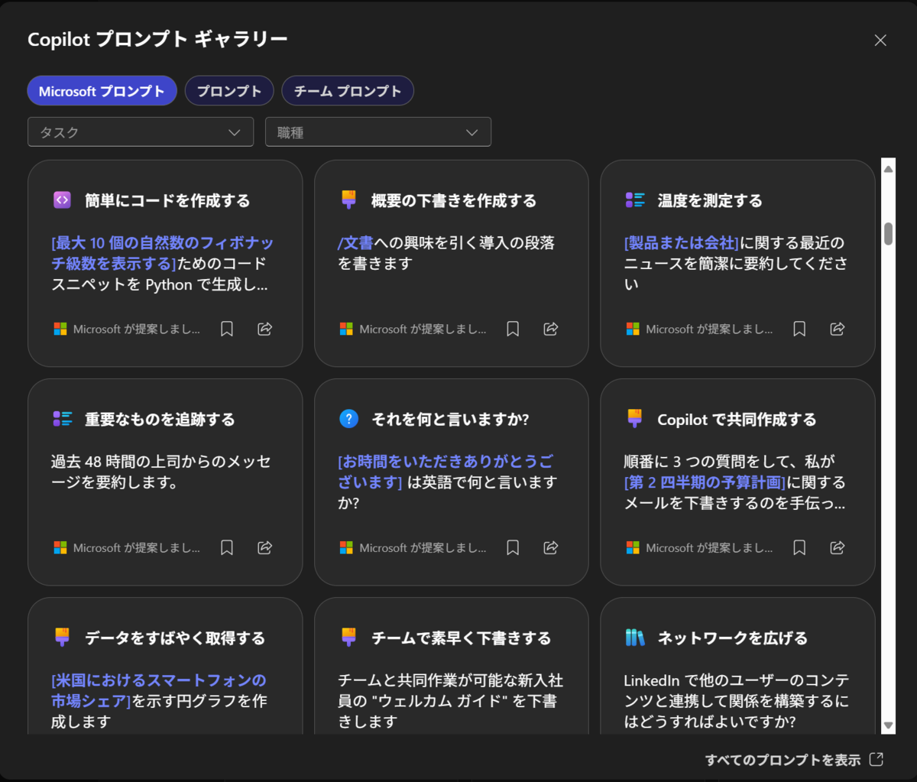This screenshot has width=917, height=782.
Task: Click the gallery scrollbar thumb
Action: (888, 234)
